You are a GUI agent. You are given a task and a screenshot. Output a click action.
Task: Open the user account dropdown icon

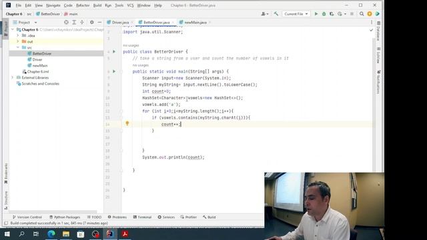click(265, 13)
